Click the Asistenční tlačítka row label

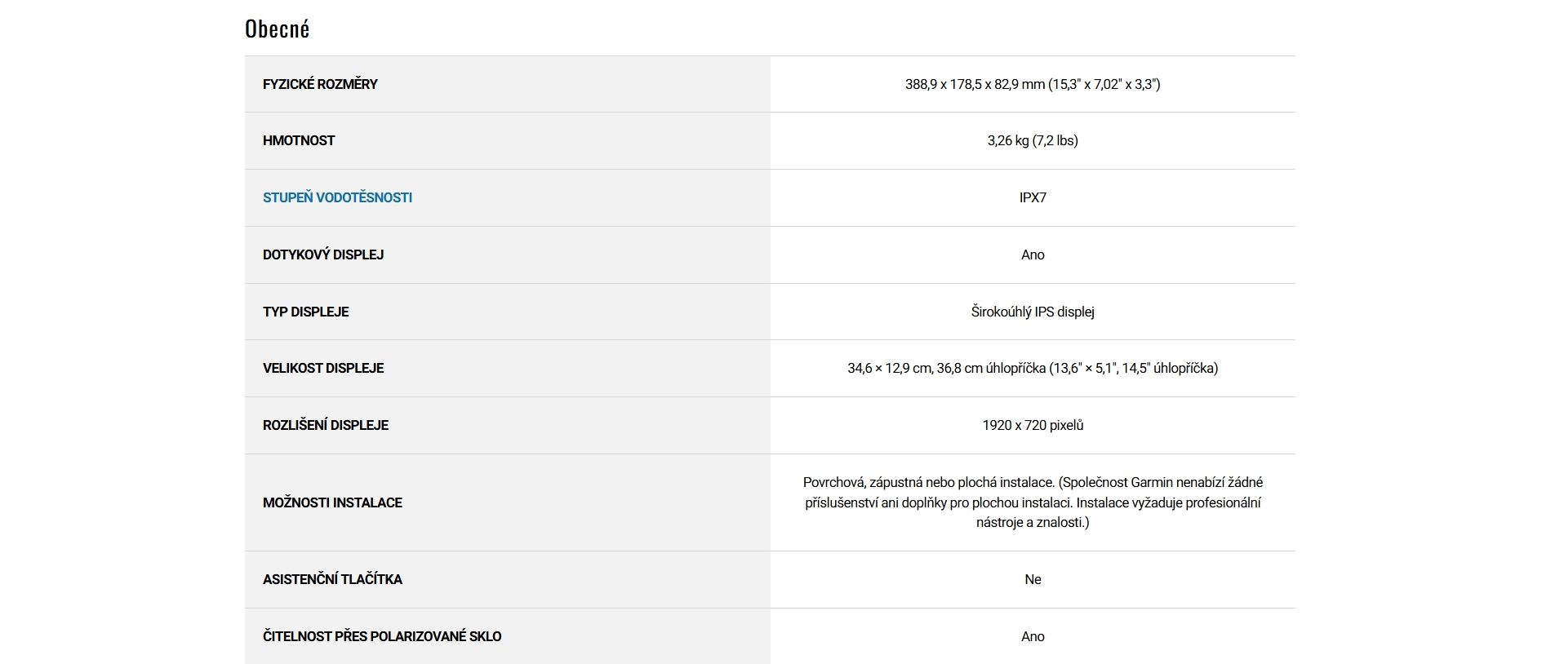coord(332,579)
